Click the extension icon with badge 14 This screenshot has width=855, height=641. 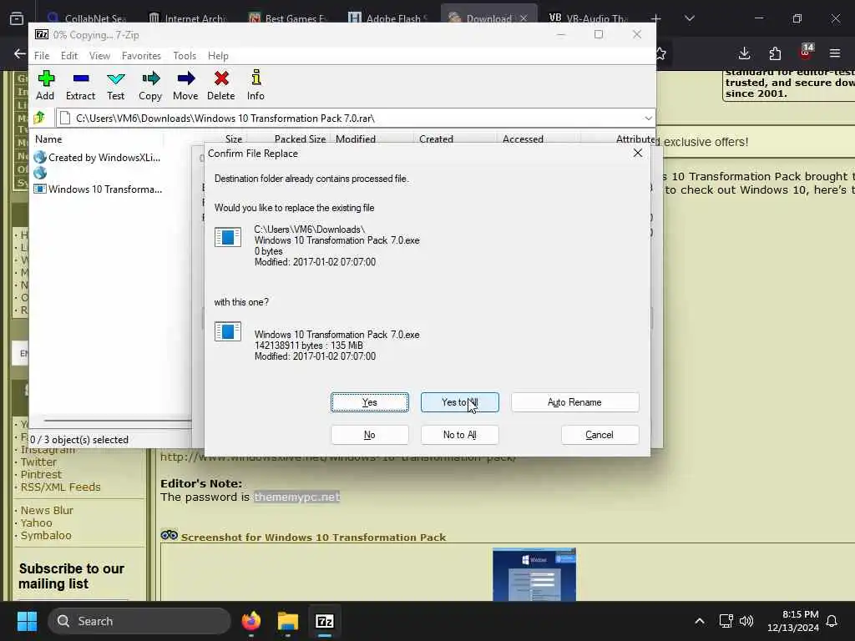click(806, 53)
